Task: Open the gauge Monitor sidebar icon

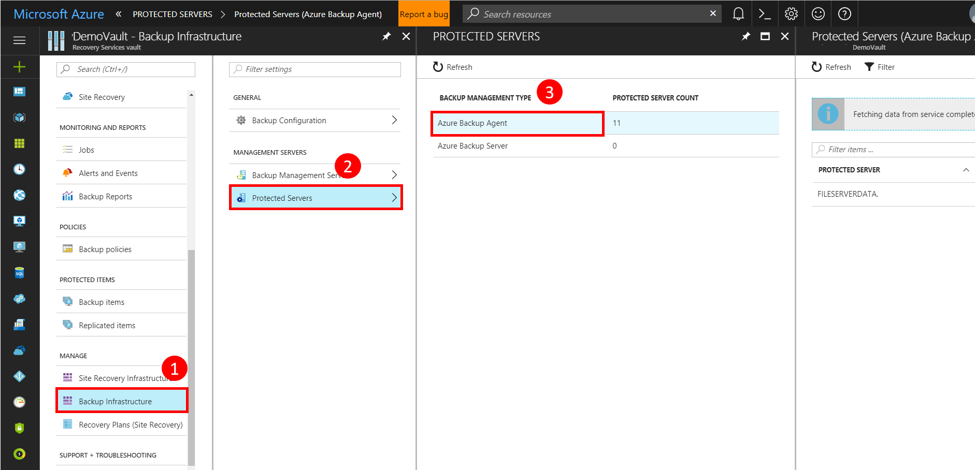Action: coord(19,402)
